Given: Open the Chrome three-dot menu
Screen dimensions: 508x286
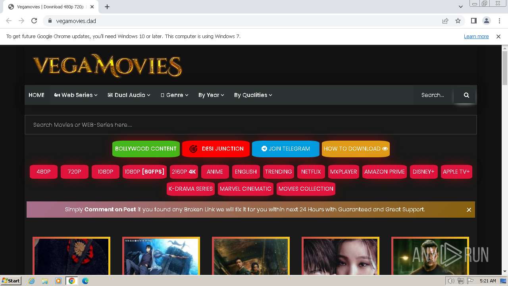Looking at the screenshot, I should (x=499, y=21).
